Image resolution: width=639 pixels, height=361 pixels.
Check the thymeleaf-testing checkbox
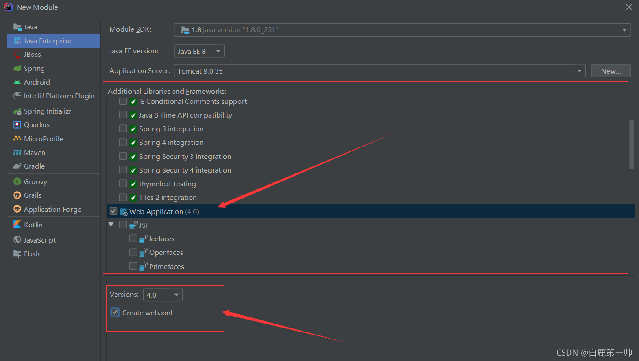pos(123,184)
